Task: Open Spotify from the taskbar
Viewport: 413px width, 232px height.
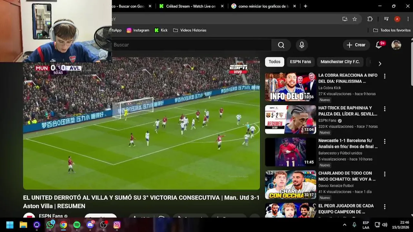Action: point(77,225)
